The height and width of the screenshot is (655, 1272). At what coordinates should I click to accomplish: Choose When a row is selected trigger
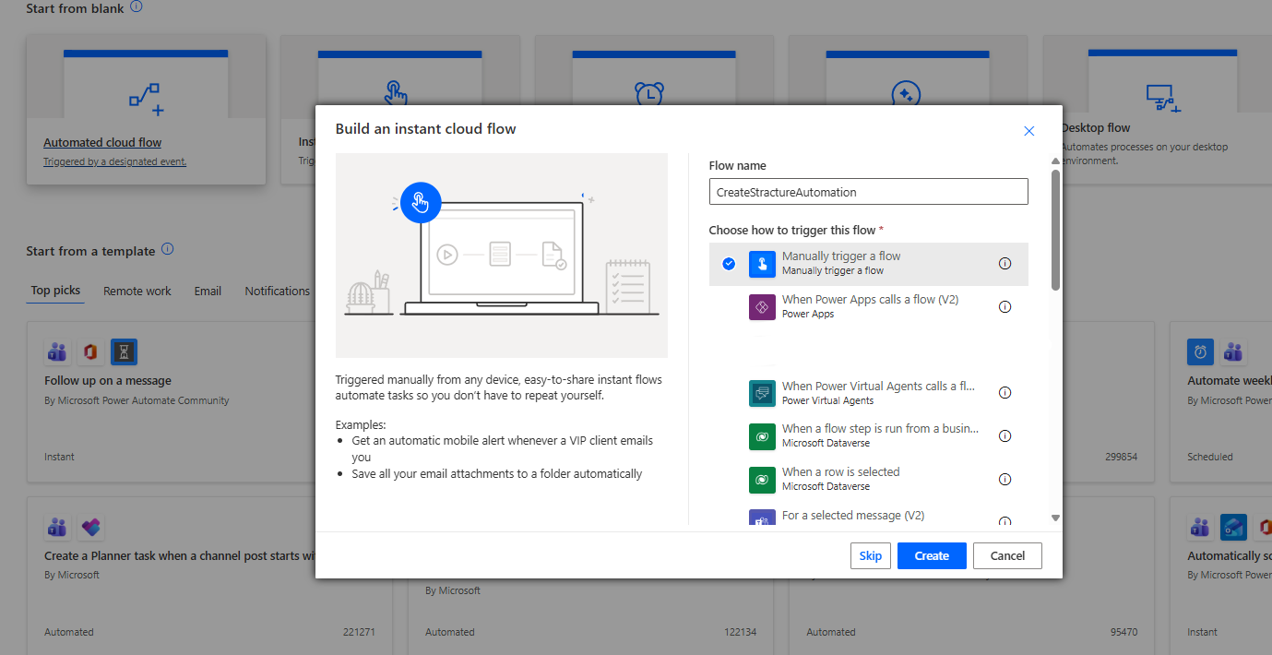[x=840, y=479]
